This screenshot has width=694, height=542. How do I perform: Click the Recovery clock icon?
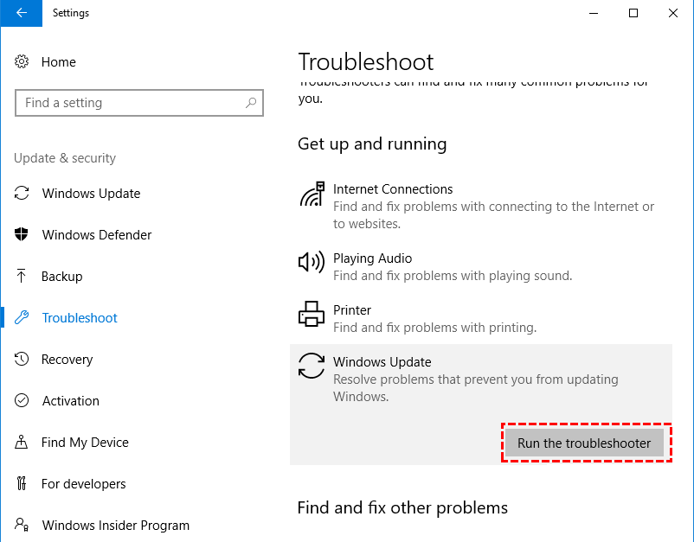tap(22, 360)
